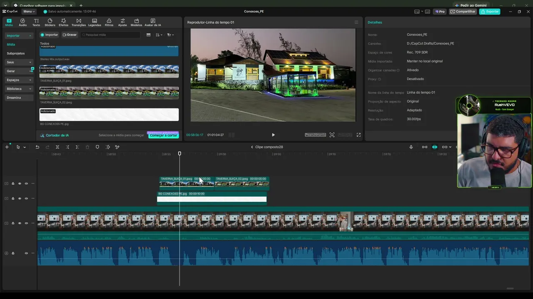Click the Importar media button
Screen dimensions: 533x299
[49, 35]
